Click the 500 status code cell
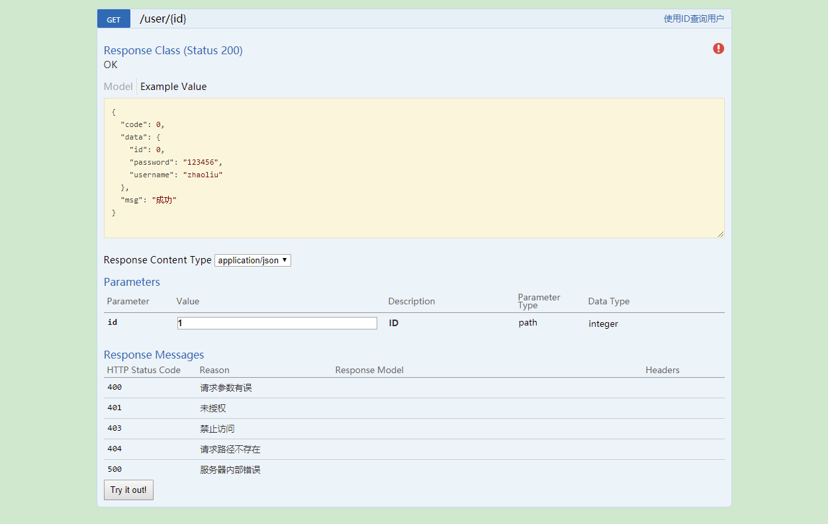828x524 pixels. (x=115, y=469)
